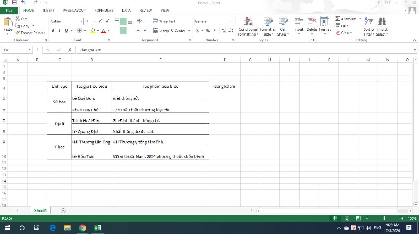Expand the General number format dropdown
Screen dimensions: 419x234
click(x=232, y=21)
